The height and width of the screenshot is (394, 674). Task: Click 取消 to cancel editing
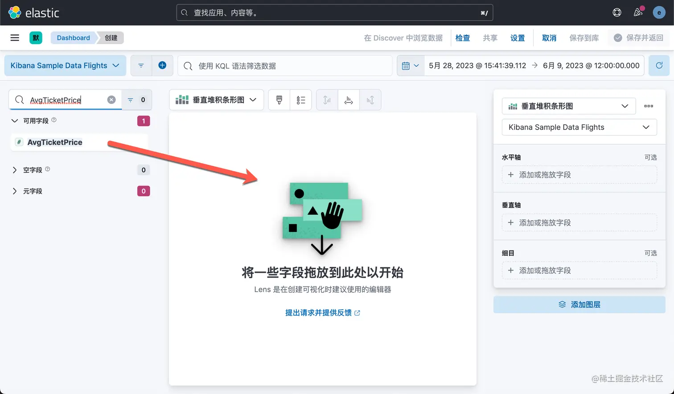(x=549, y=38)
